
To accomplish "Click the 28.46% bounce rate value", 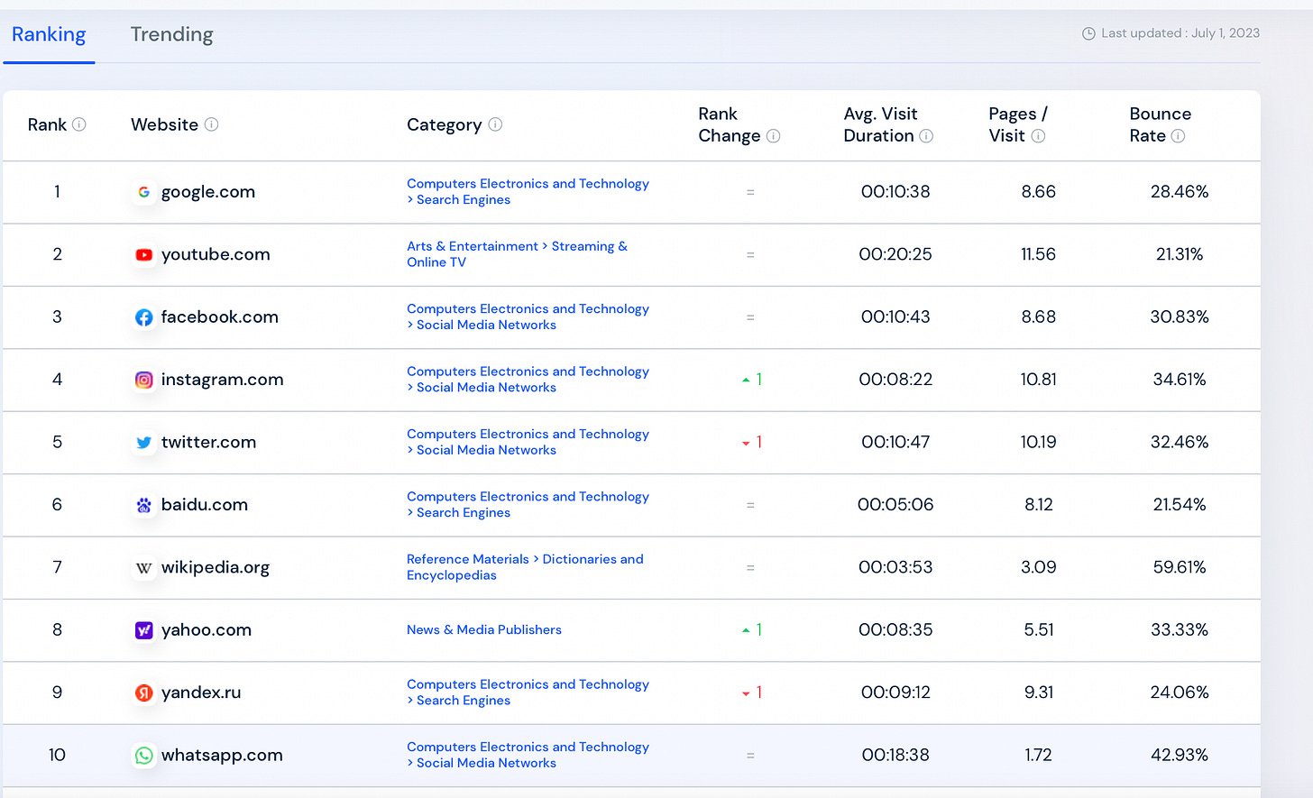I will click(1180, 192).
